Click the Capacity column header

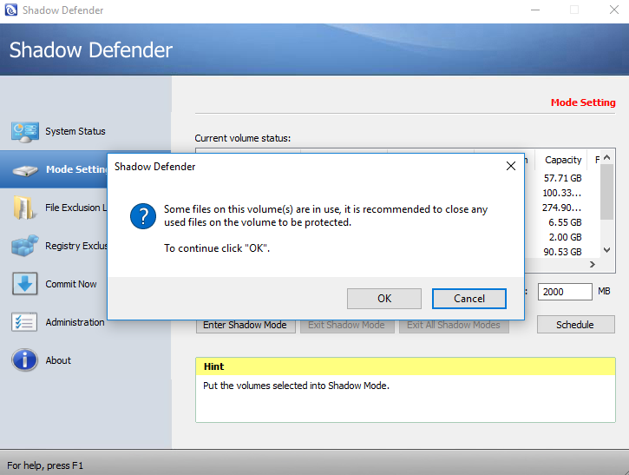563,160
